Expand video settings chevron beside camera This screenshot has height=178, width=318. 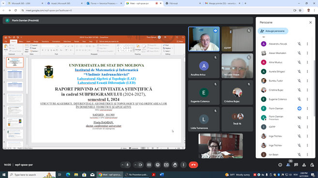135,165
